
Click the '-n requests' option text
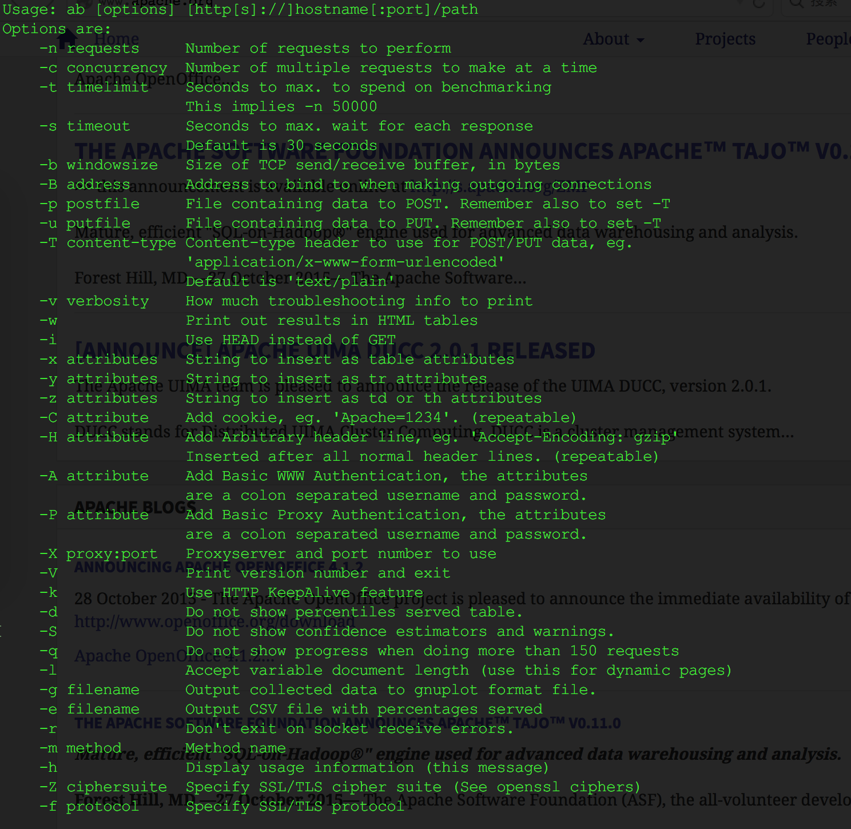tap(89, 49)
